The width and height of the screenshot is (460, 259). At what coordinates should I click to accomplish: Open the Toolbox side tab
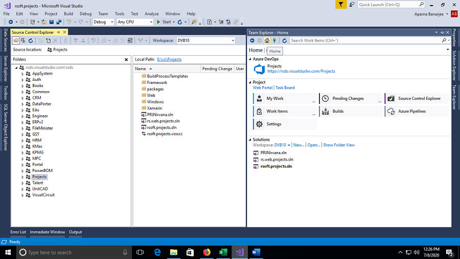click(5, 93)
